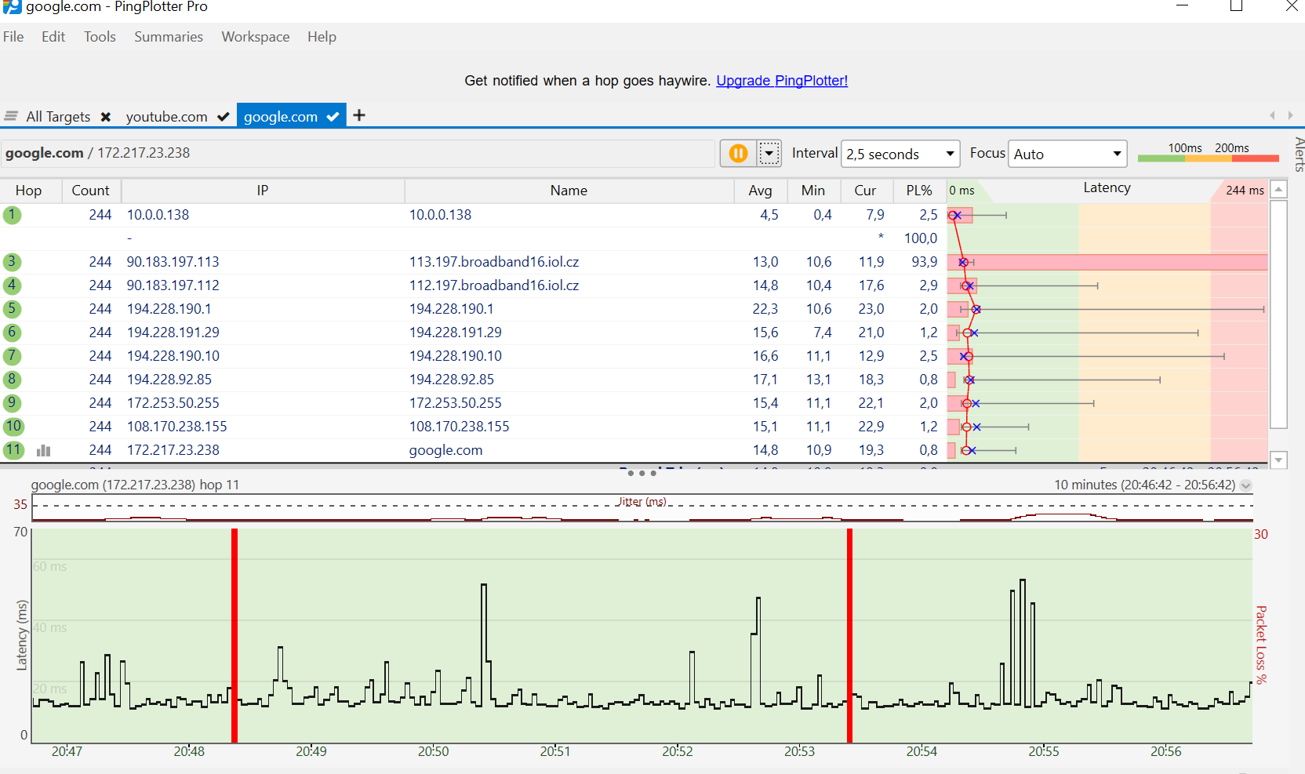Click the add new target tab plus icon

359,116
